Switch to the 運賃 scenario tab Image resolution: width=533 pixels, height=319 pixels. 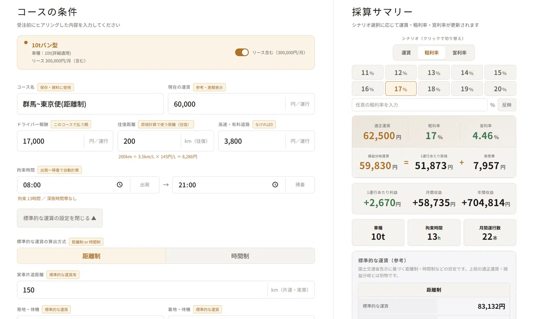(406, 53)
